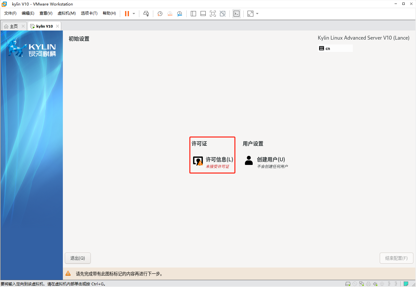Open the stretch display dropdown arrow
Image resolution: width=416 pixels, height=287 pixels.
(x=257, y=14)
